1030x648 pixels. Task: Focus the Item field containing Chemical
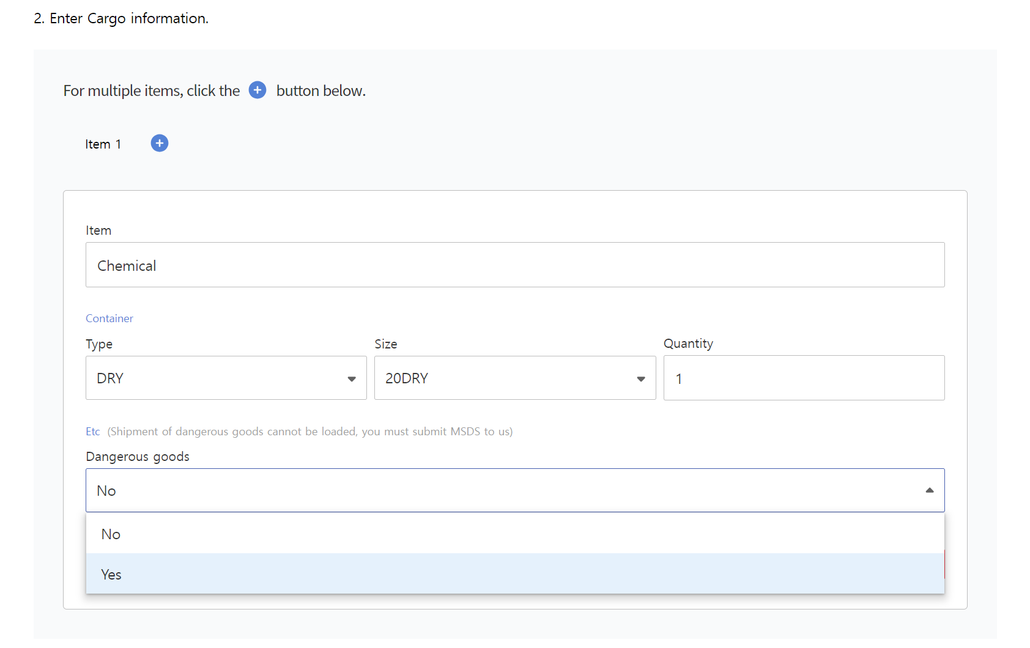(x=515, y=265)
